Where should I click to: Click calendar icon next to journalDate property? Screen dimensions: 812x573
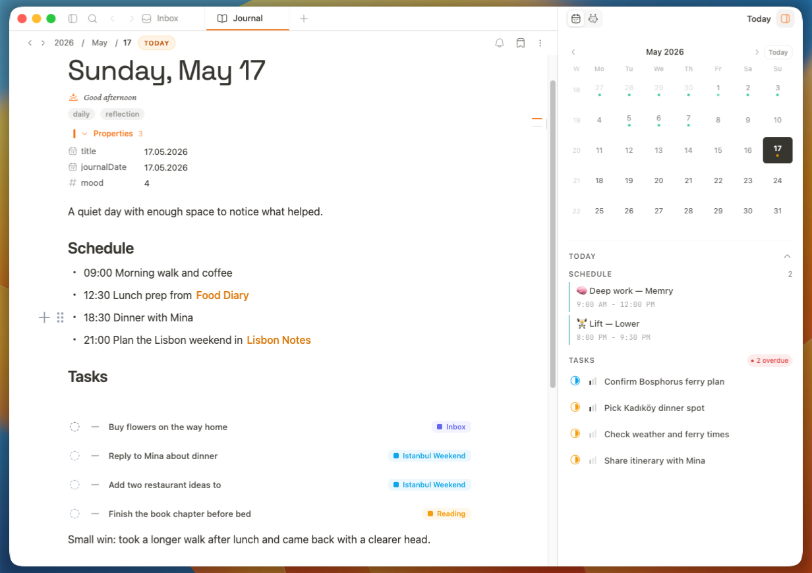click(x=72, y=167)
